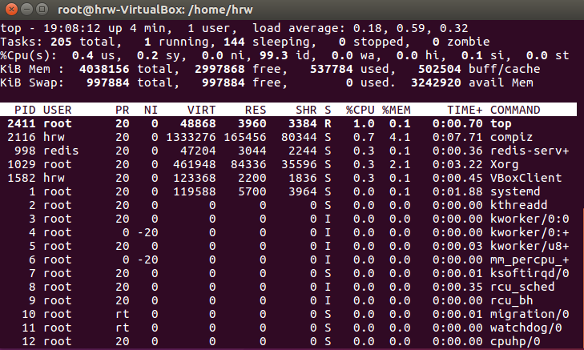Screen dimensions: 584x350
Task: Click the VIRT column header
Action: click(x=202, y=110)
